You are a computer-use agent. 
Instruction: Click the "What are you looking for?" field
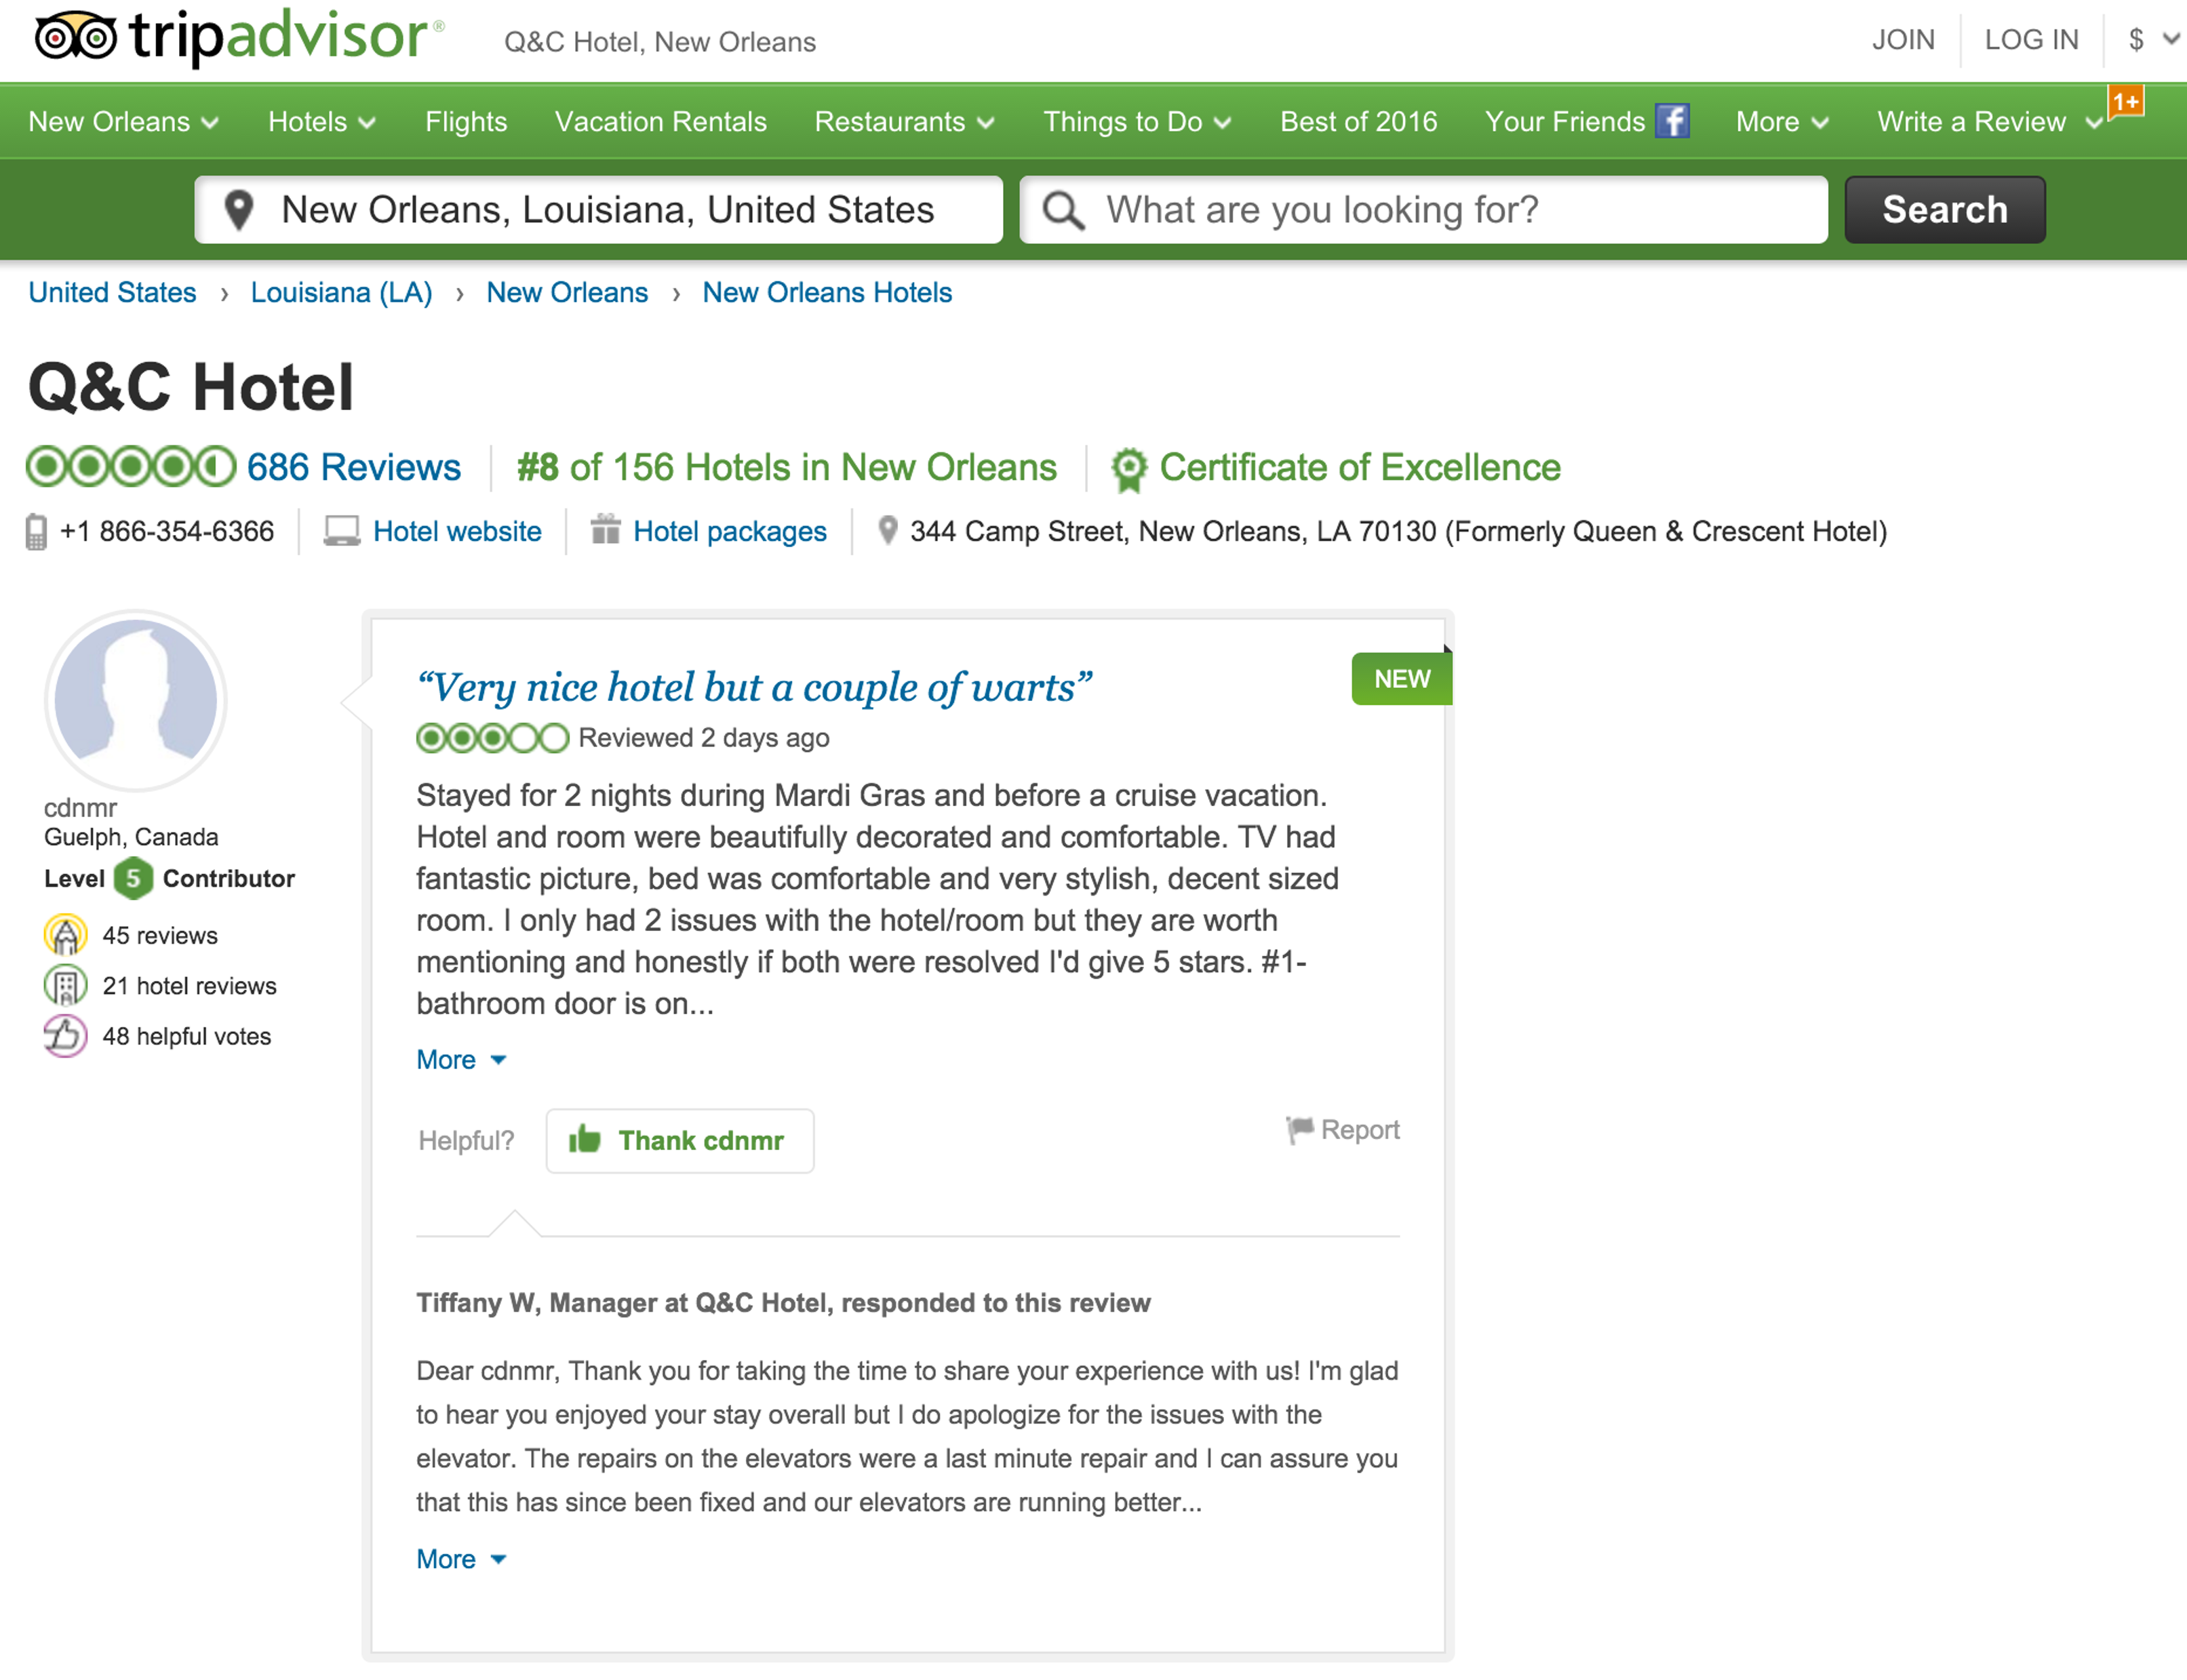[1424, 210]
